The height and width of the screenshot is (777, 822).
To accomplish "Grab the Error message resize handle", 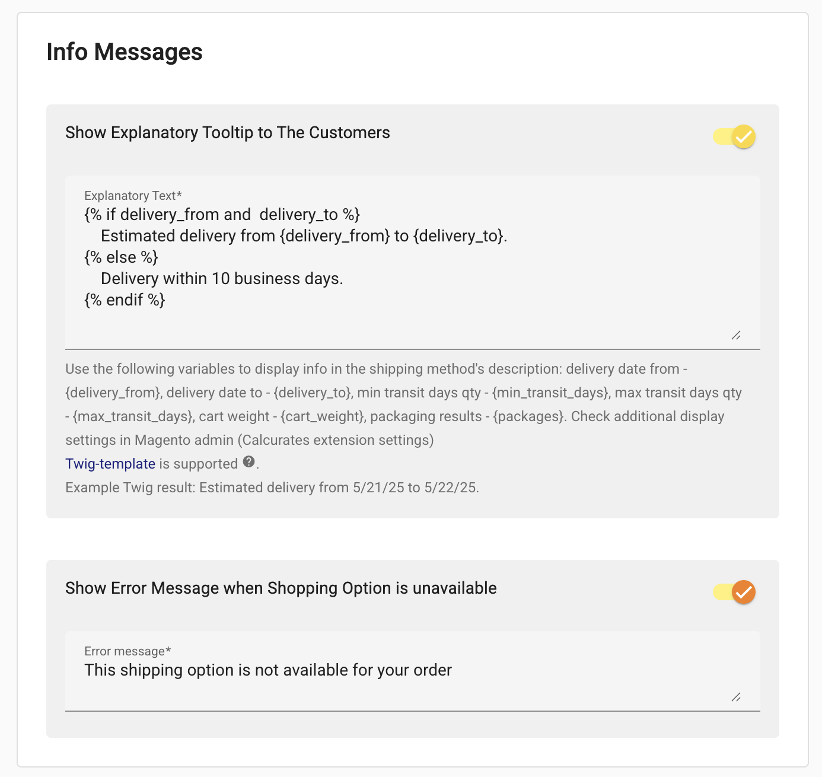I will pos(736,698).
